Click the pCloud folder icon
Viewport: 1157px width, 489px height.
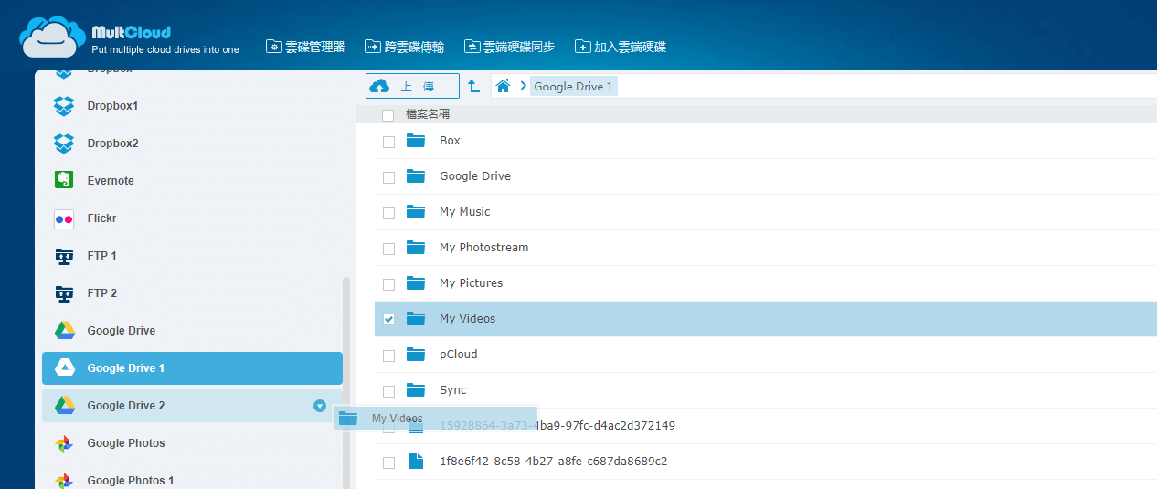click(416, 355)
